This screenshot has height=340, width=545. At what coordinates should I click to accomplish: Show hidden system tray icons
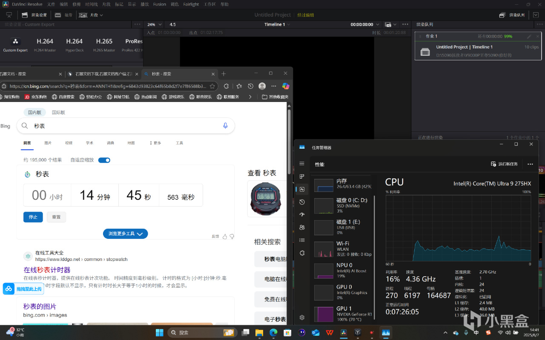pos(445,332)
